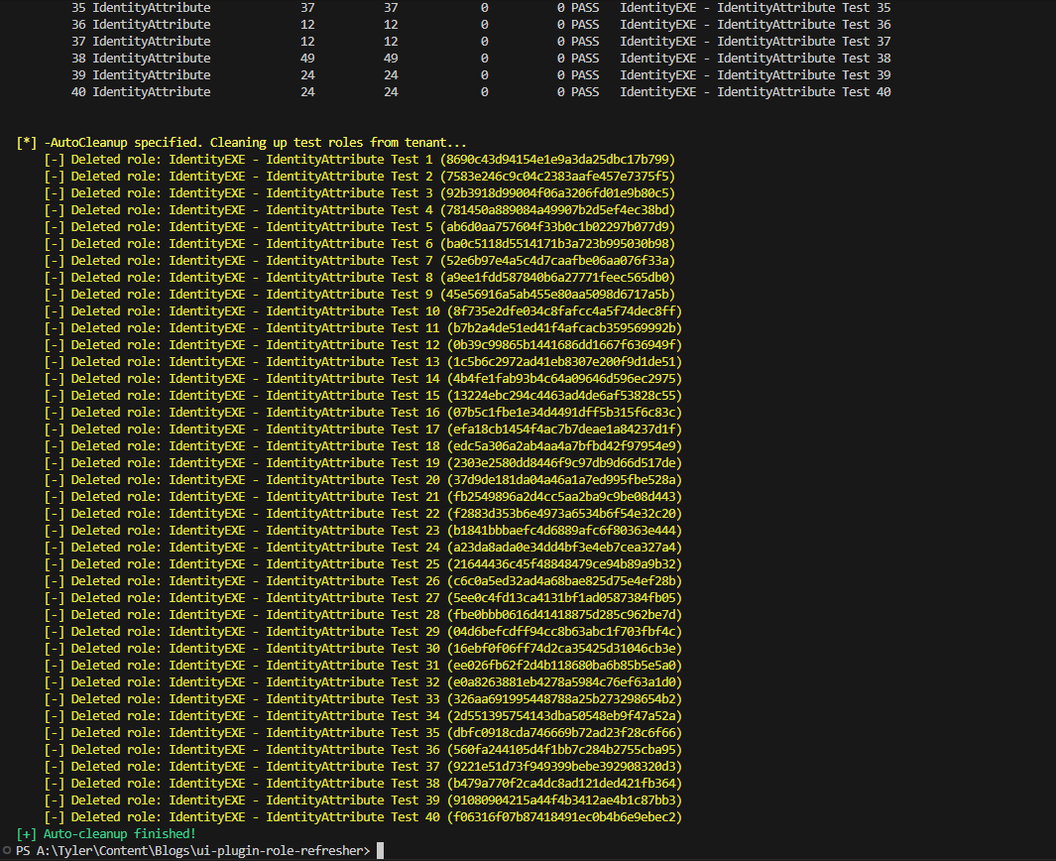Click the Deleted role Test 21 line
The image size is (1056, 861).
(363, 497)
